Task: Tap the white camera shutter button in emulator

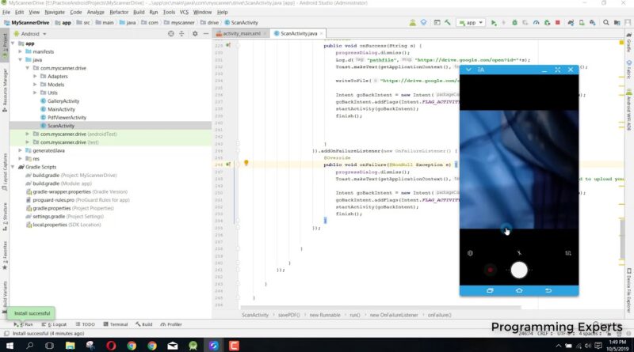Action: (519, 270)
